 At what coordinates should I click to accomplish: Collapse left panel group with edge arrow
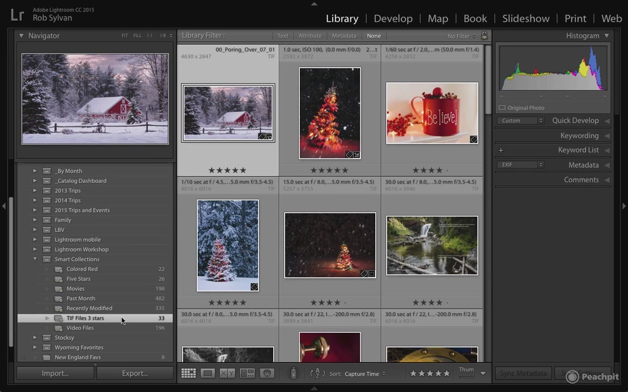click(4, 206)
